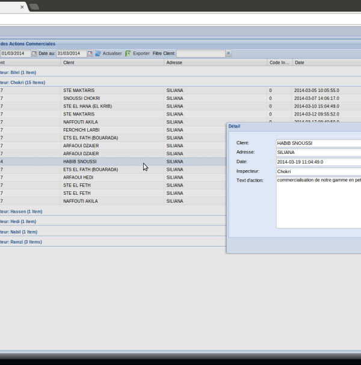Sort by the Date column header

(x=325, y=63)
